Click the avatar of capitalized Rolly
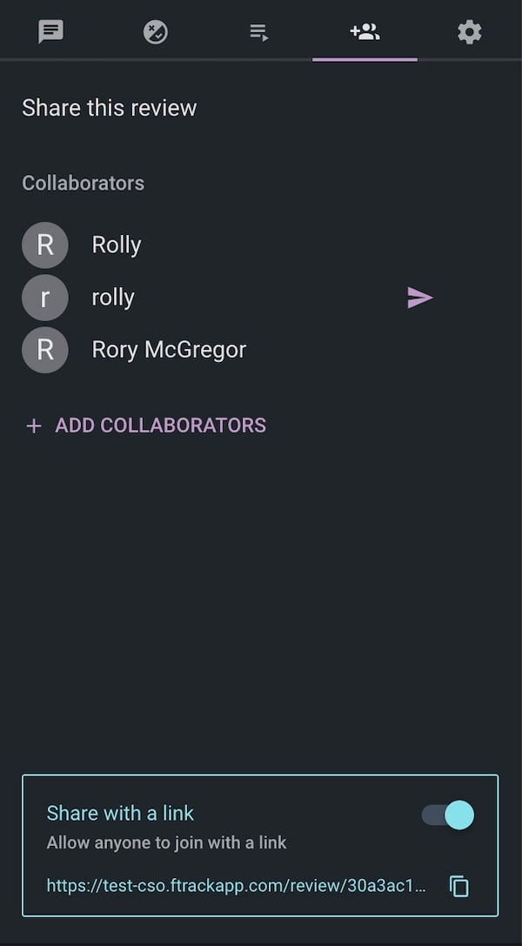 pyautogui.click(x=45, y=245)
